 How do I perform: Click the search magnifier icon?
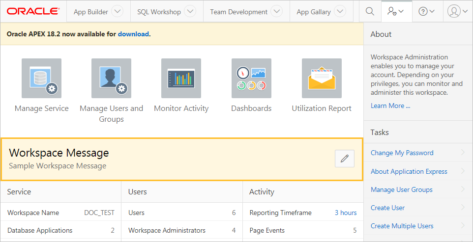(370, 12)
